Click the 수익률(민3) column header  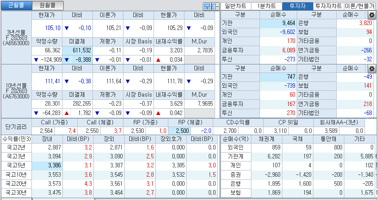click(16, 139)
